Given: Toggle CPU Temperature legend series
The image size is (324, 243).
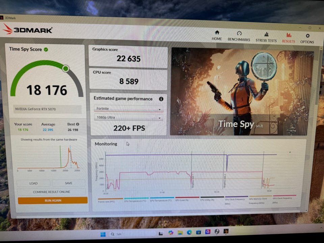Looking at the screenshot, I should point(136,200).
